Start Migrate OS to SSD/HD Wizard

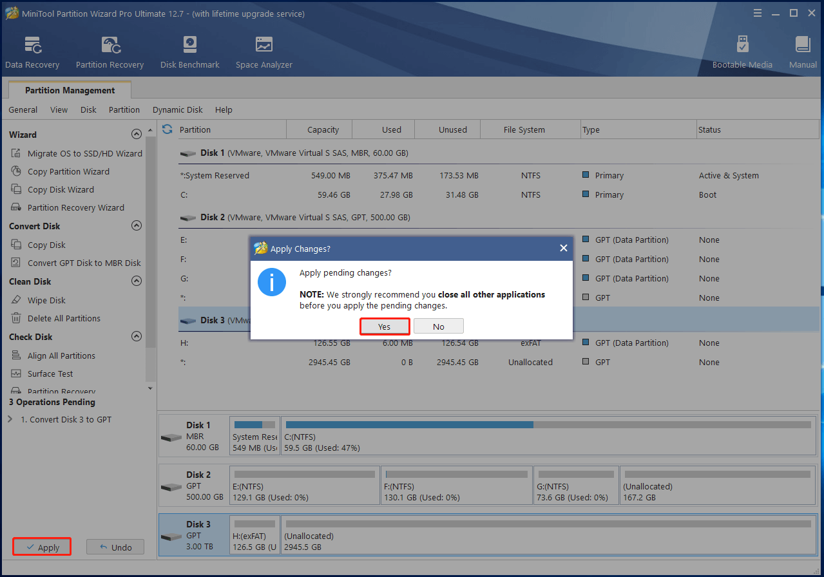(x=84, y=153)
